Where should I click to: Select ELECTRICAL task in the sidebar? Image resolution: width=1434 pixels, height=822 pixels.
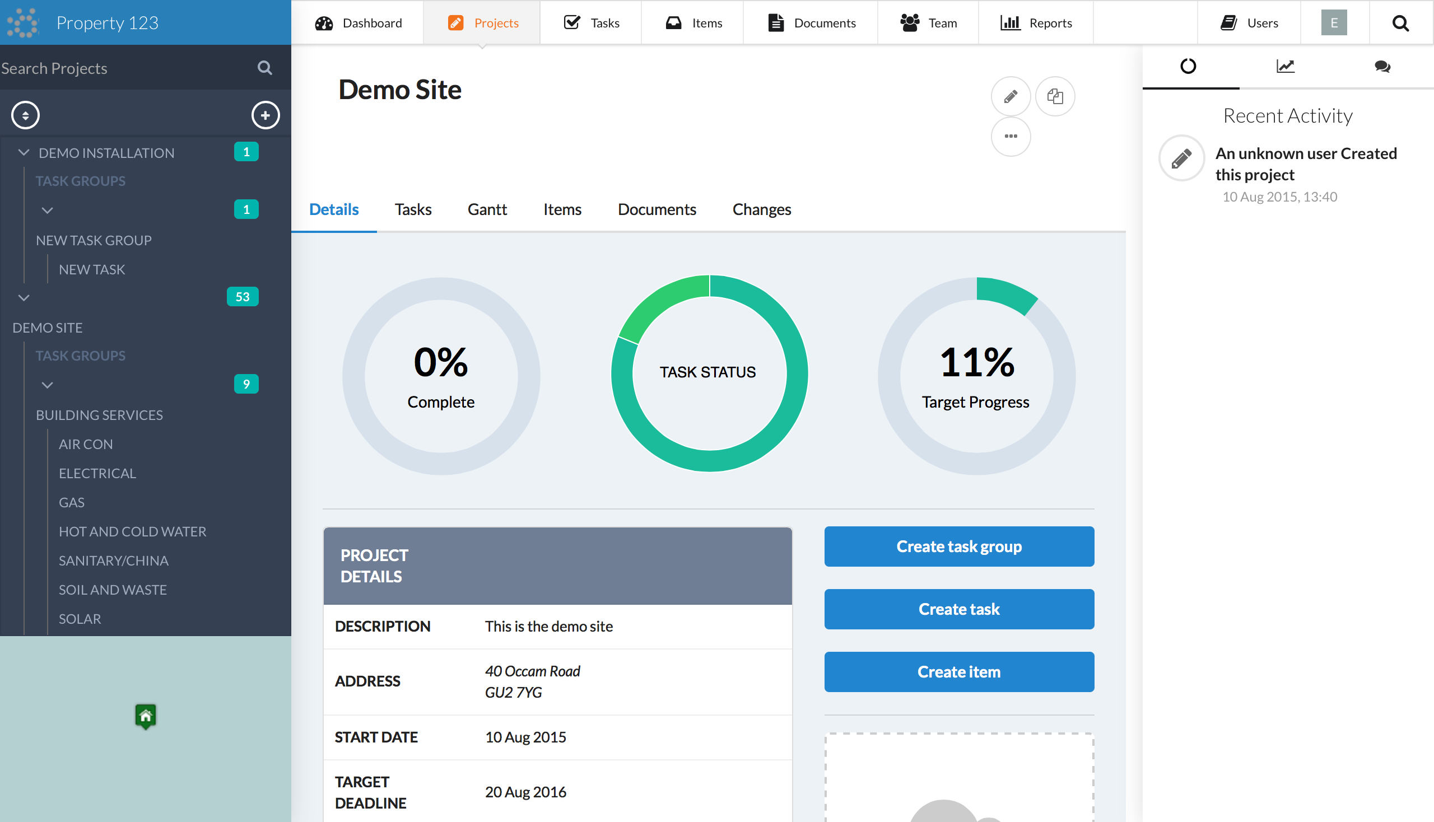[97, 473]
